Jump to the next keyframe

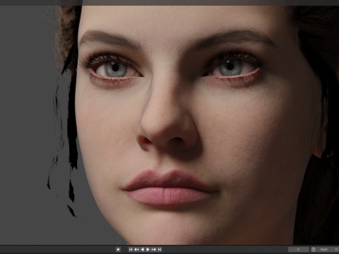pos(154,249)
